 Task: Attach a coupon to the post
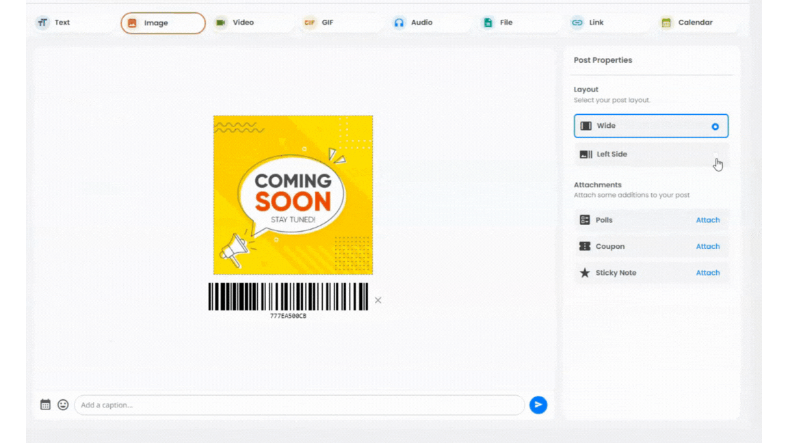click(707, 246)
